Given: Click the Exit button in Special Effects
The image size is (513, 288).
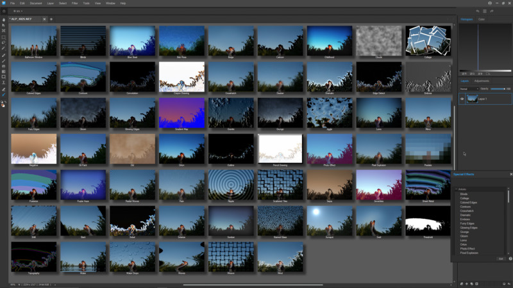Looking at the screenshot, I should click(x=501, y=259).
